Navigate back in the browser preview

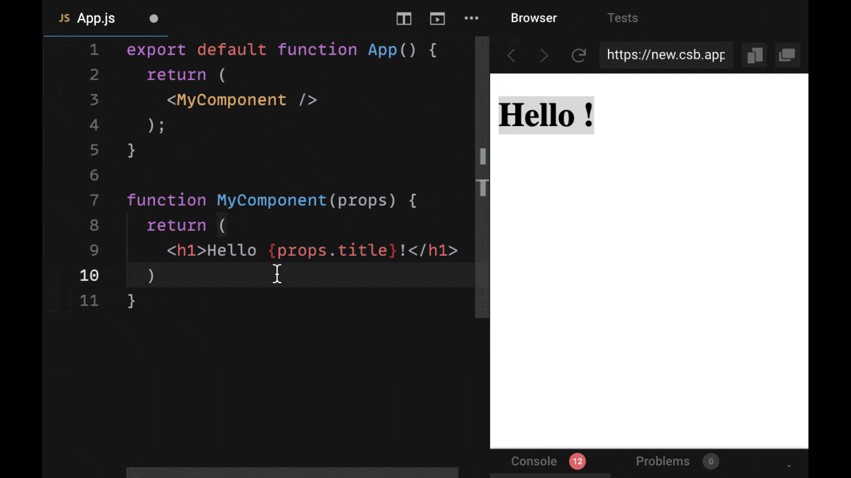tap(511, 55)
